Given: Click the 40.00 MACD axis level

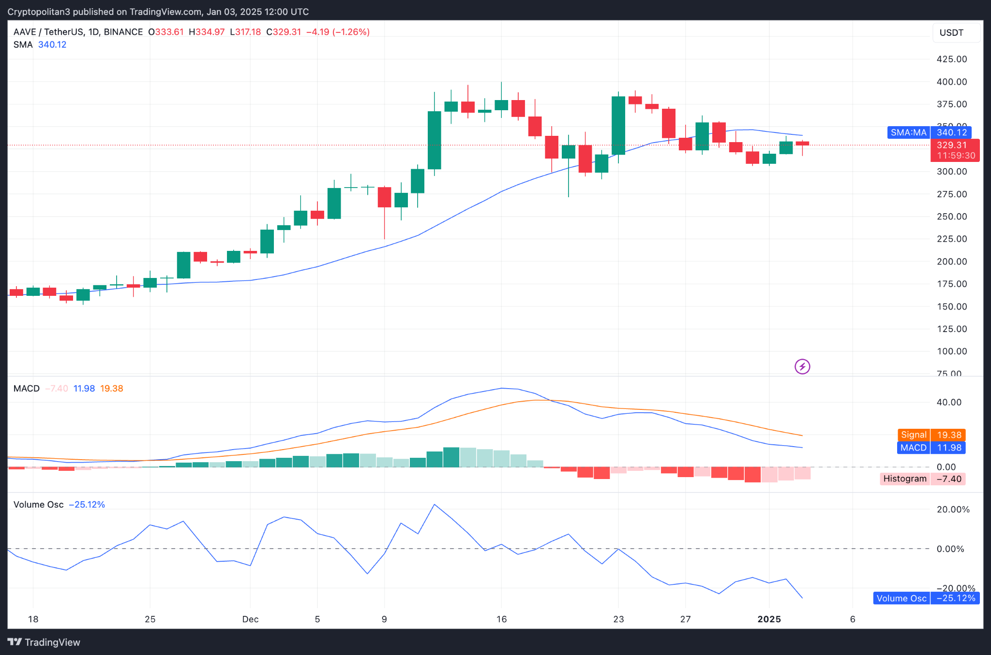Looking at the screenshot, I should pos(949,402).
